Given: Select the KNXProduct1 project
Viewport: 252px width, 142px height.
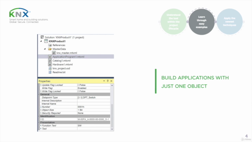Looking at the screenshot, I should click(x=57, y=41).
